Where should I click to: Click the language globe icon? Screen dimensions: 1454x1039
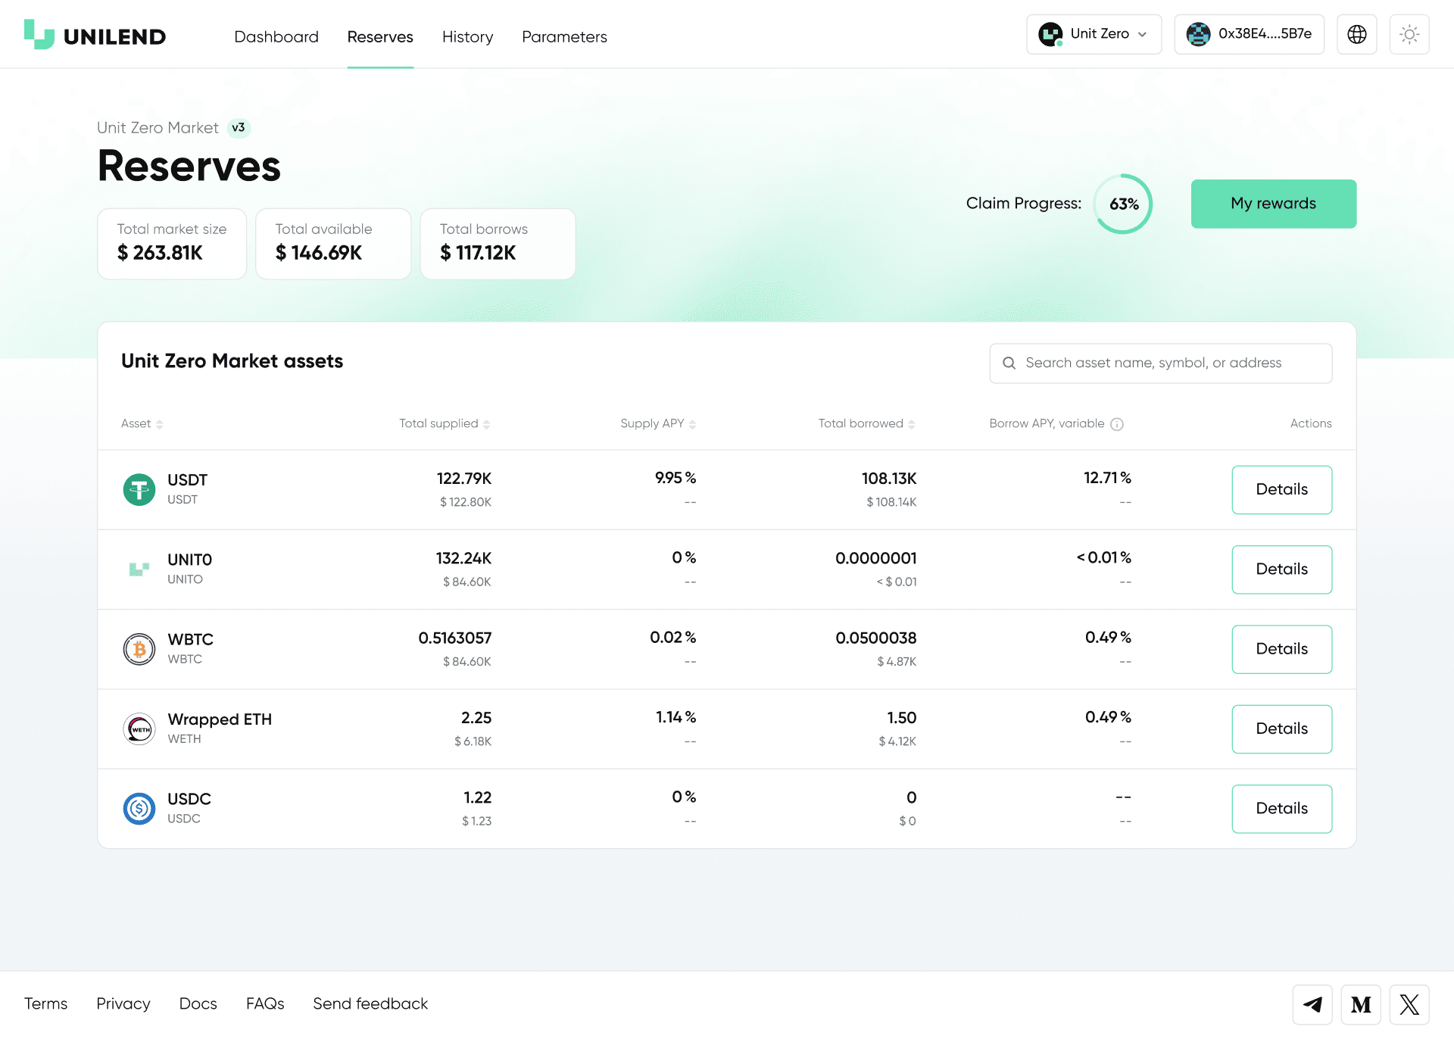pyautogui.click(x=1356, y=34)
